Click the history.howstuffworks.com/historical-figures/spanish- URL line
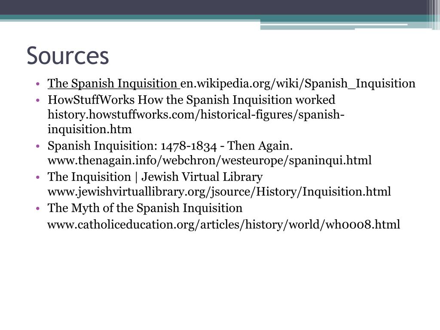440x330 pixels. tap(196, 114)
